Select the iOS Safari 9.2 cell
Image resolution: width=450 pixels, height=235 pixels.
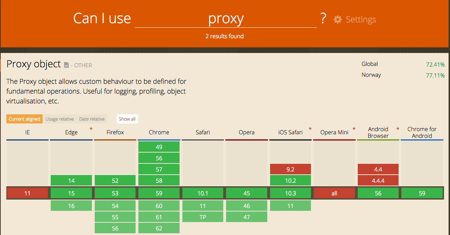(290, 169)
